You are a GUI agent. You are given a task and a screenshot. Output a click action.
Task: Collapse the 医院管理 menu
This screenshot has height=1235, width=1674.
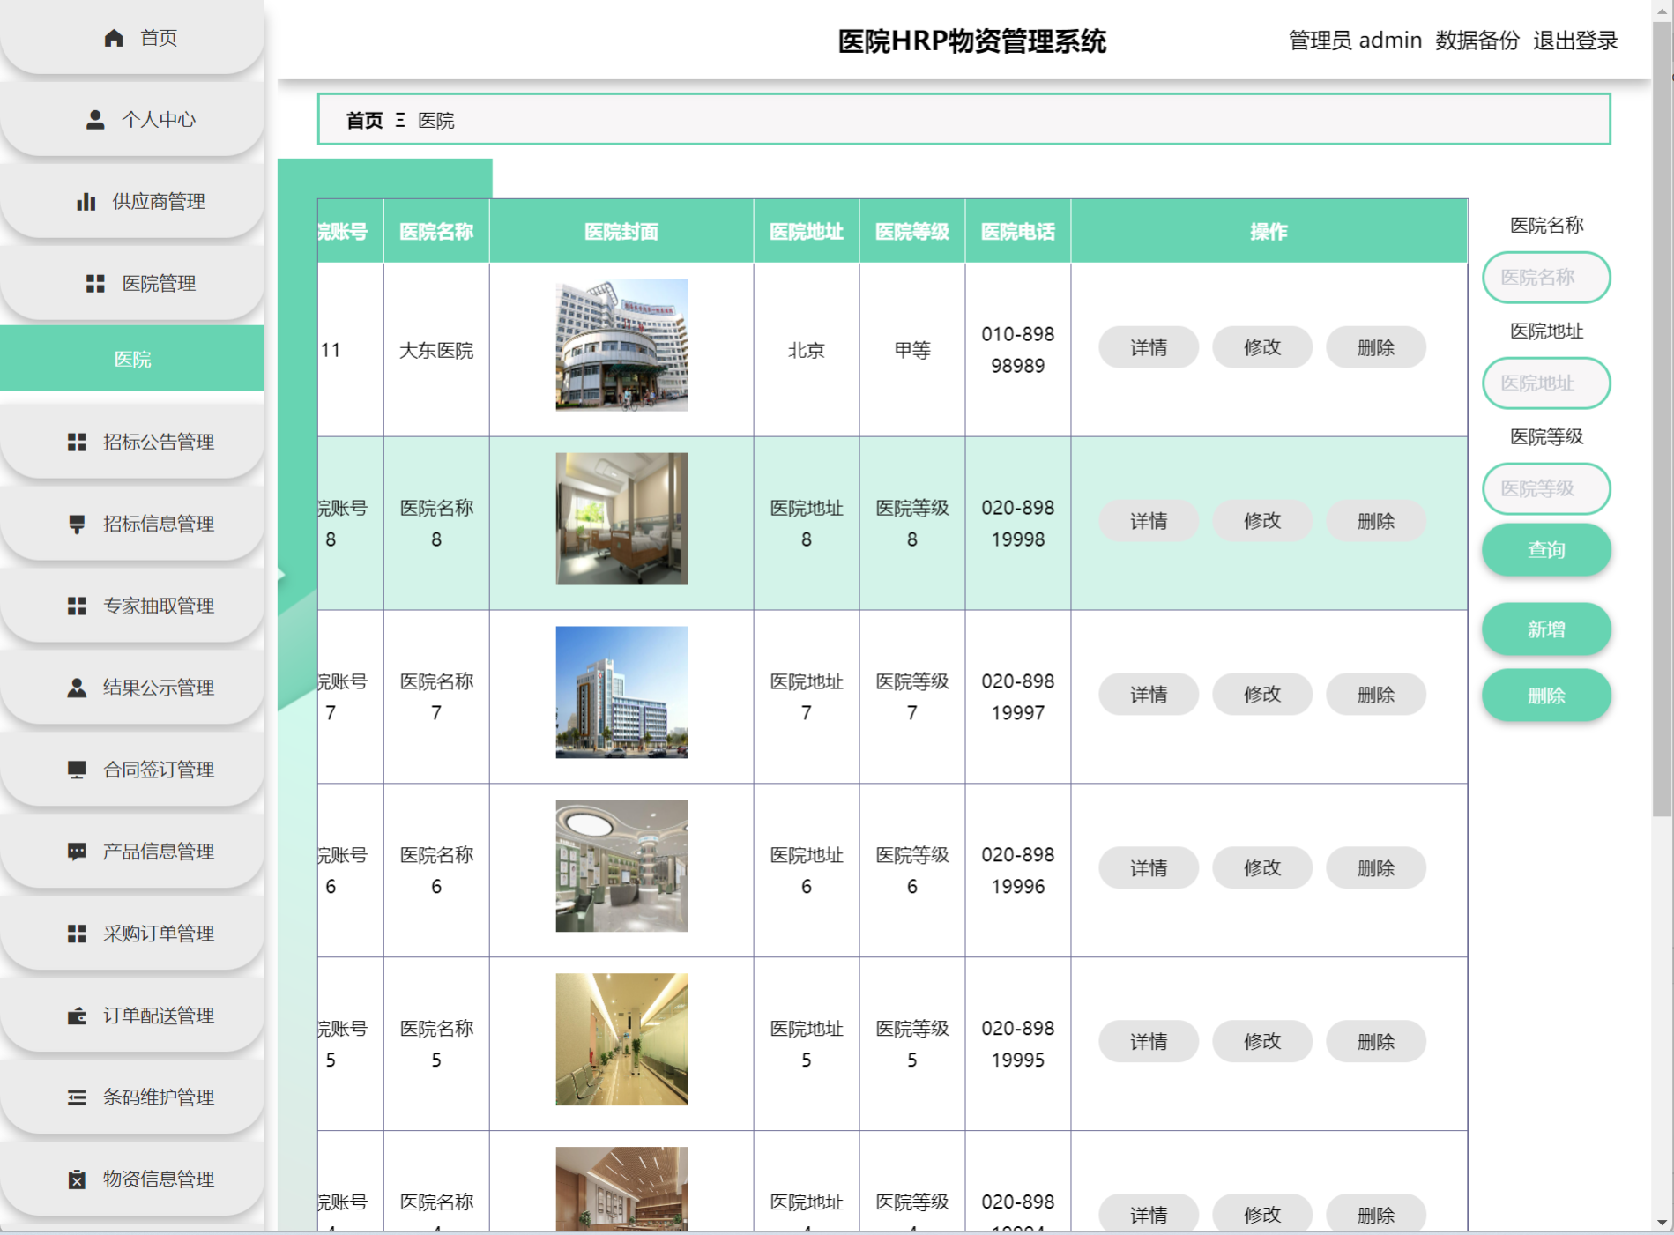(132, 284)
